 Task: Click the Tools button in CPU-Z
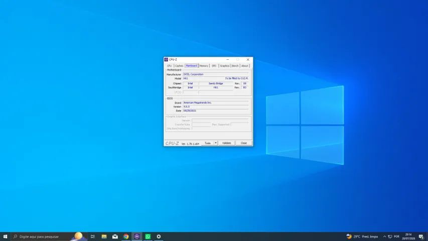pyautogui.click(x=208, y=143)
